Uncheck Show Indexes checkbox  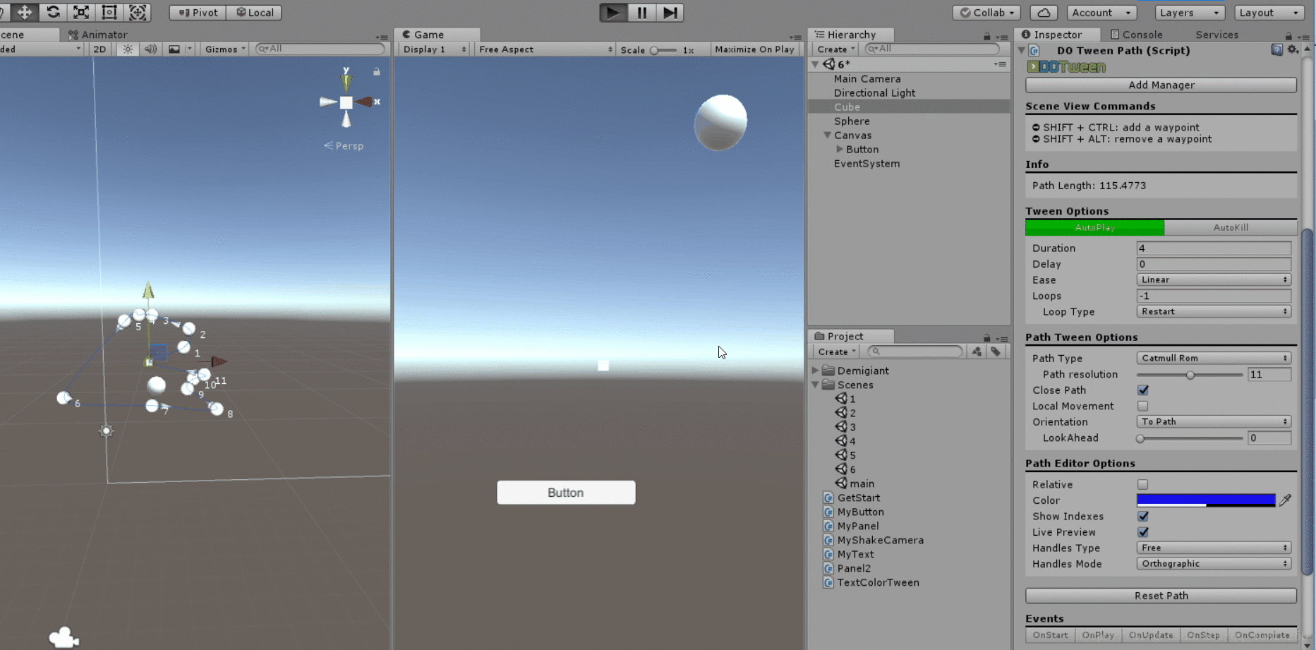[1143, 517]
